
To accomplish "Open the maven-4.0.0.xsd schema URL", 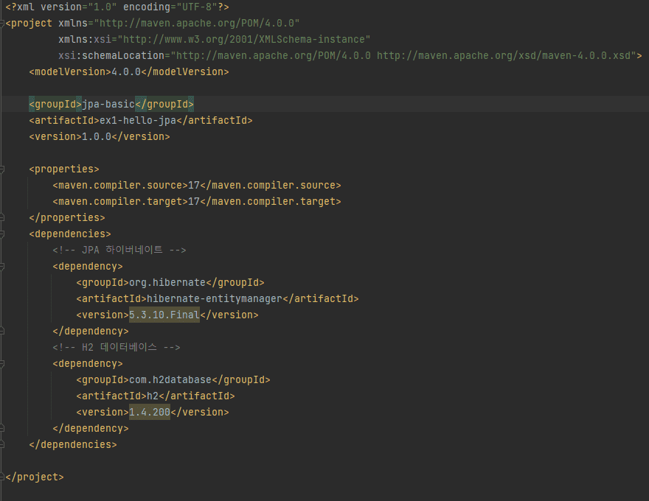I will [x=504, y=56].
